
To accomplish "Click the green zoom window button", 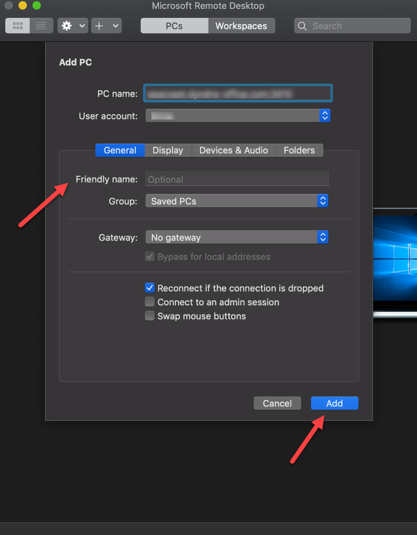I will (37, 5).
